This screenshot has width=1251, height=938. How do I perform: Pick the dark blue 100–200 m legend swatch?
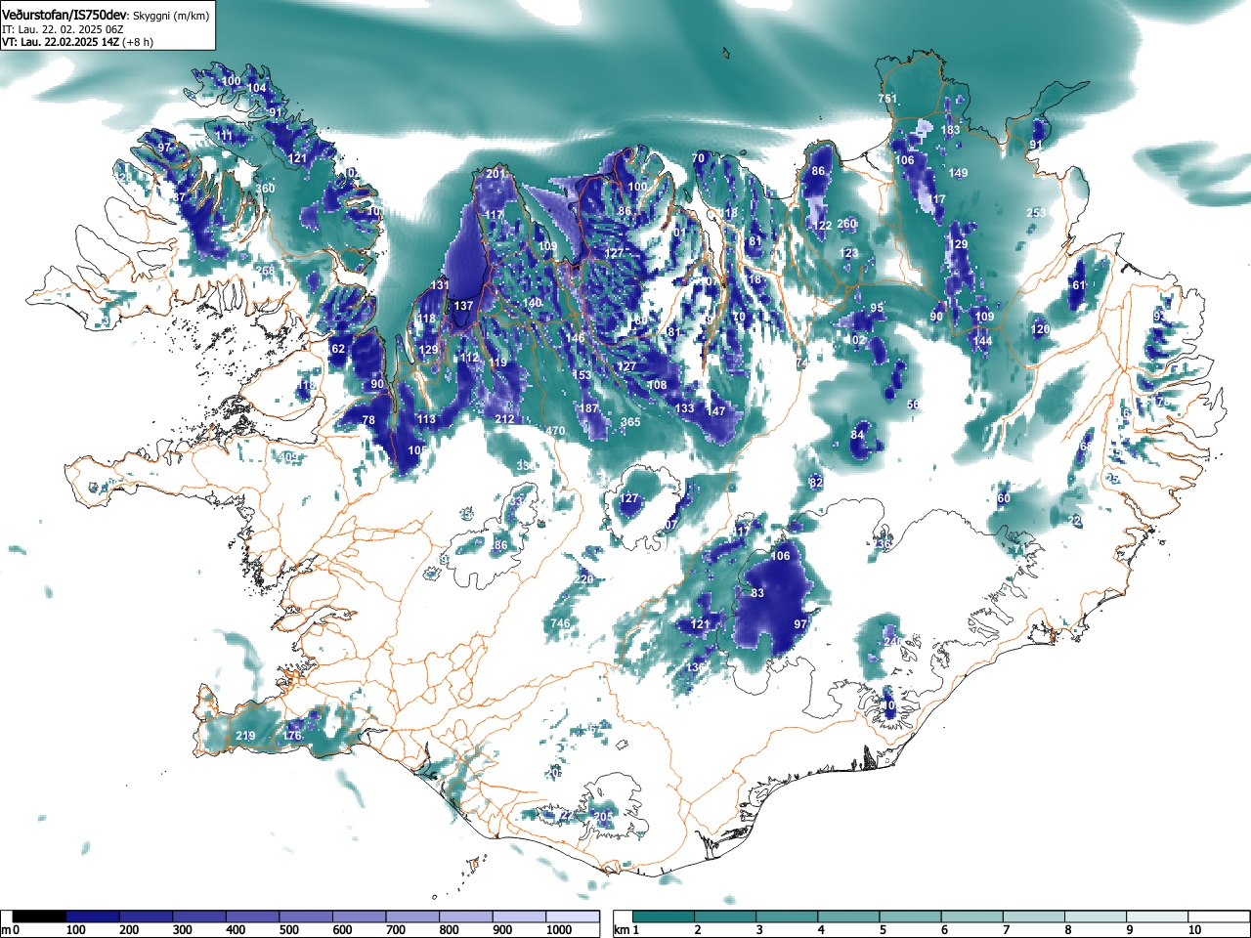click(x=93, y=917)
